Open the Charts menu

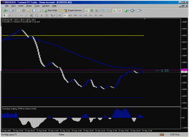29,6
